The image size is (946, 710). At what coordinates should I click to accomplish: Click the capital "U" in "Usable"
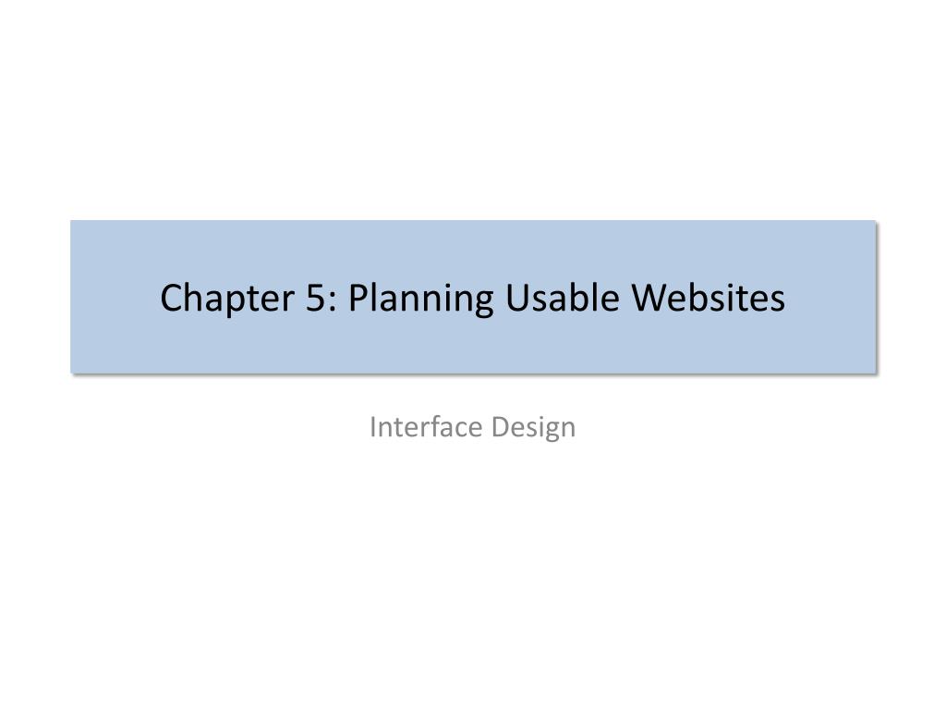pyautogui.click(x=518, y=298)
